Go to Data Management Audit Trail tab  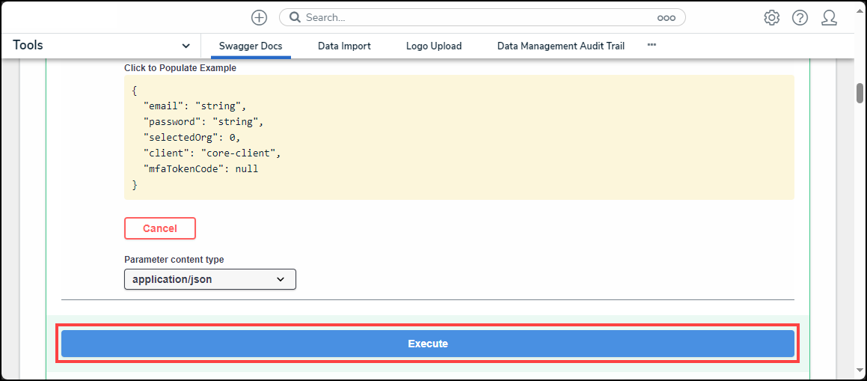(x=560, y=46)
